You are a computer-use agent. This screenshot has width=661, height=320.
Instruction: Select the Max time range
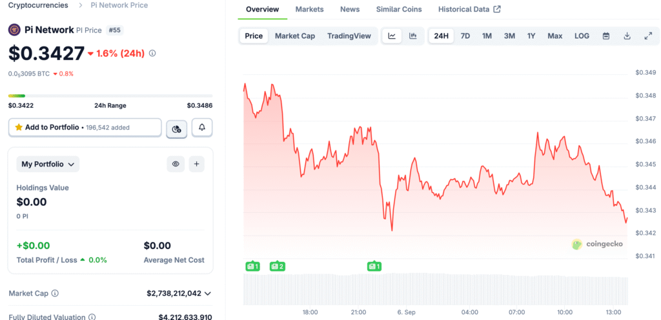[x=554, y=36]
